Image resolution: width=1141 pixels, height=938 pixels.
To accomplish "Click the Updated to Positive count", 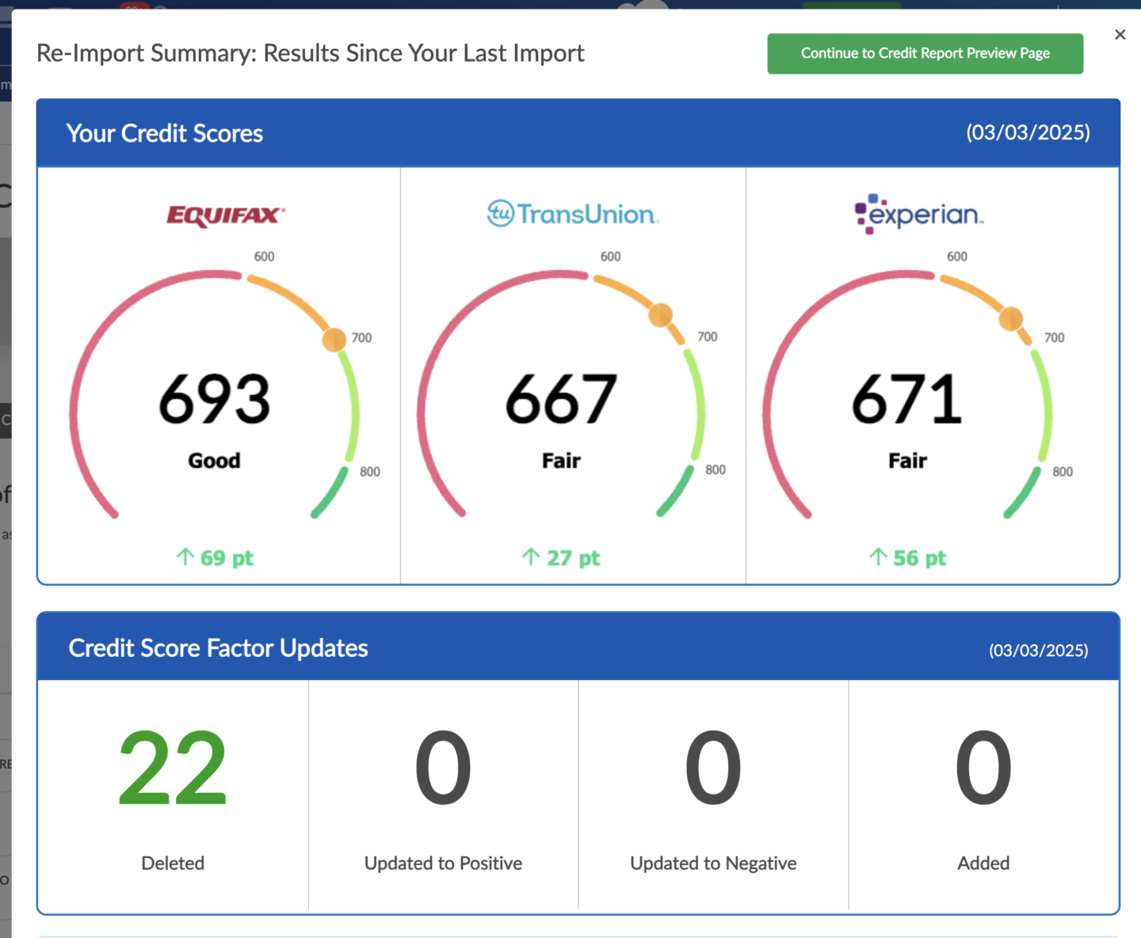I will (x=443, y=768).
